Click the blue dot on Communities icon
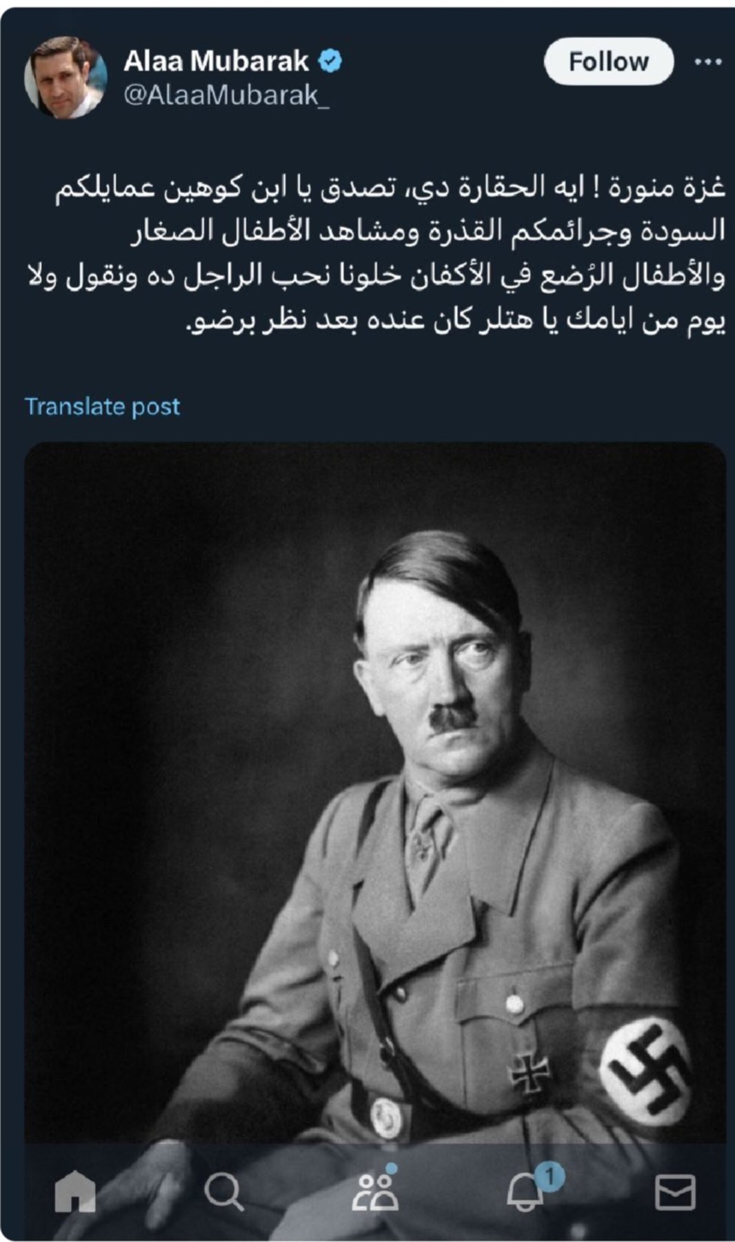This screenshot has width=735, height=1242. 391,1169
